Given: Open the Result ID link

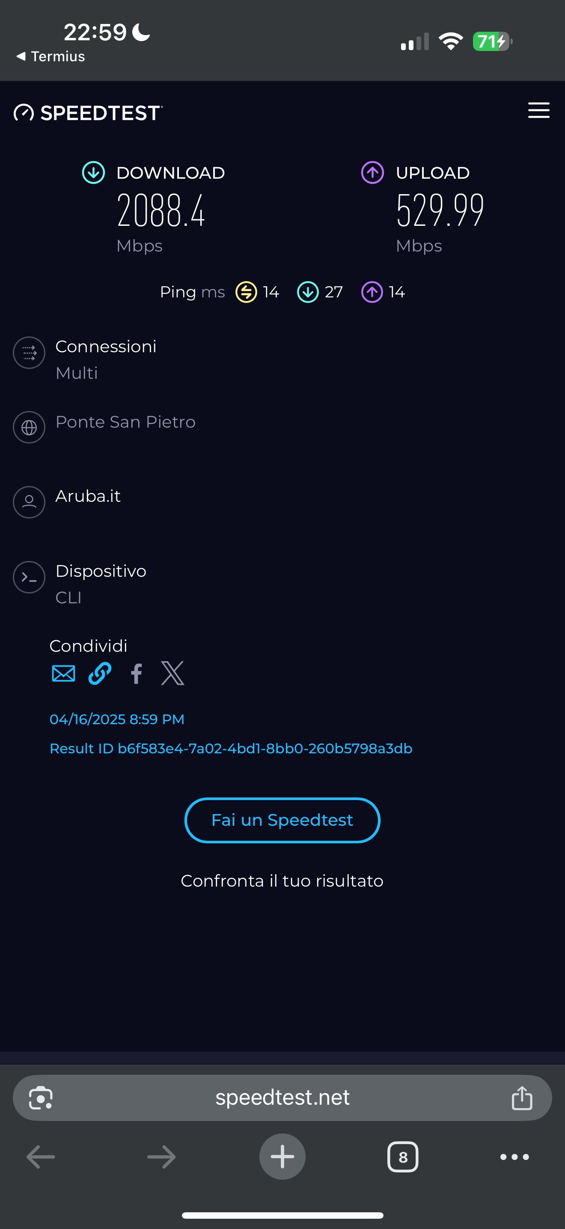Looking at the screenshot, I should 231,749.
